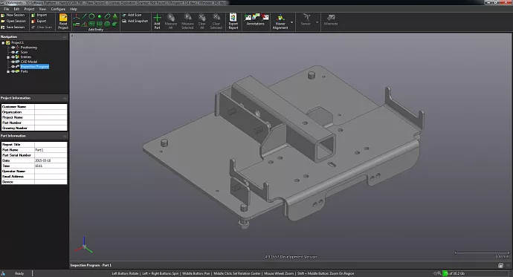Click the Add Snapshot button

coord(135,21)
